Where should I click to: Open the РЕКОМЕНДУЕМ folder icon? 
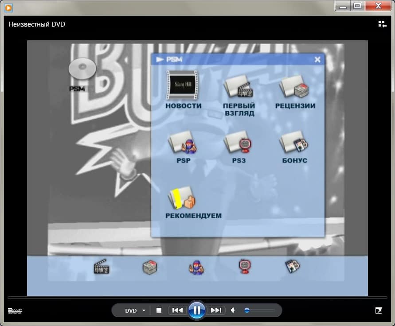[x=182, y=198]
